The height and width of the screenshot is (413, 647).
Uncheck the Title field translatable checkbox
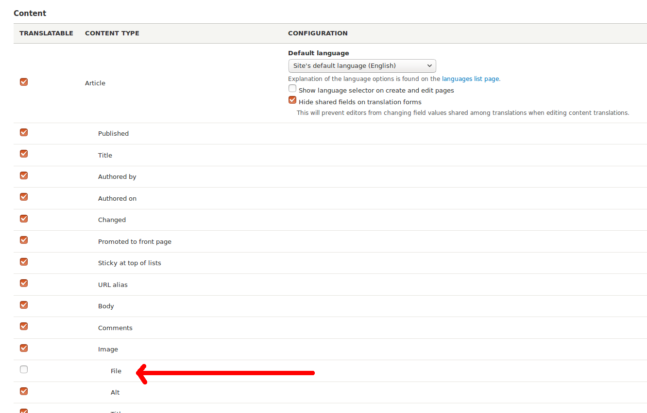click(x=23, y=154)
